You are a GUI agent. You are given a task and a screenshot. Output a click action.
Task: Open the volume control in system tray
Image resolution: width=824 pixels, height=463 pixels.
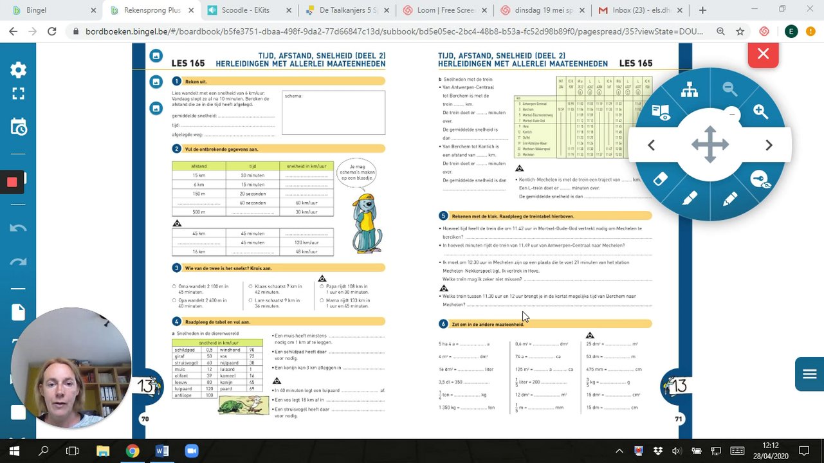click(677, 451)
